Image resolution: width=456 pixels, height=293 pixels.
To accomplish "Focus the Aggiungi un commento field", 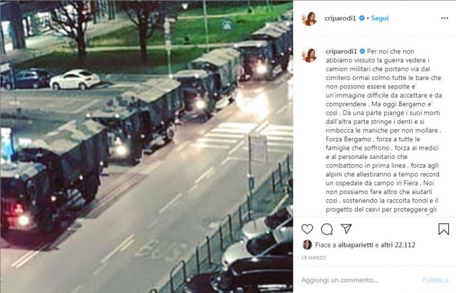I will point(359,280).
